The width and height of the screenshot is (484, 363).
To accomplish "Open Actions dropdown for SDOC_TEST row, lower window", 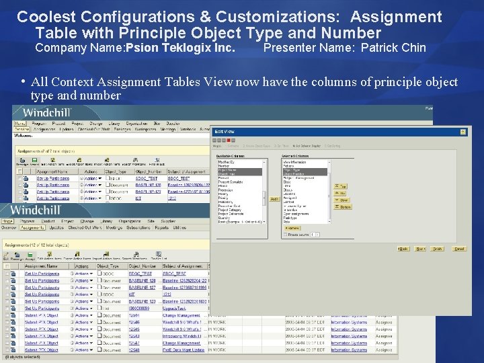I will [x=84, y=274].
